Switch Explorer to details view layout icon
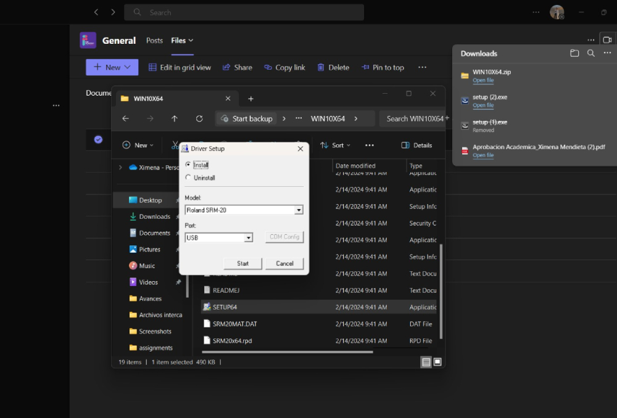 tap(426, 362)
